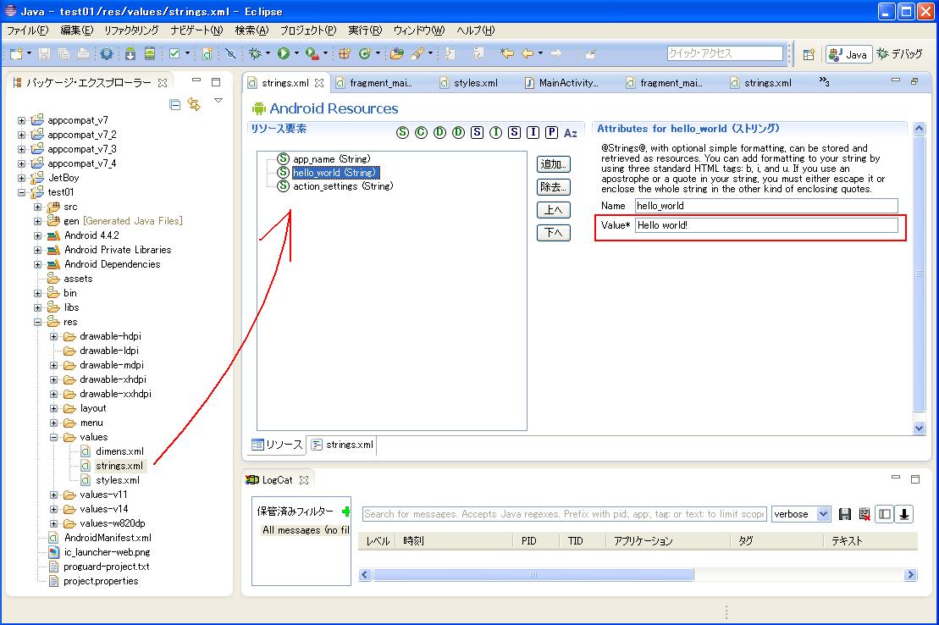Collapse the res folder
The height and width of the screenshot is (625, 939).
(x=38, y=322)
